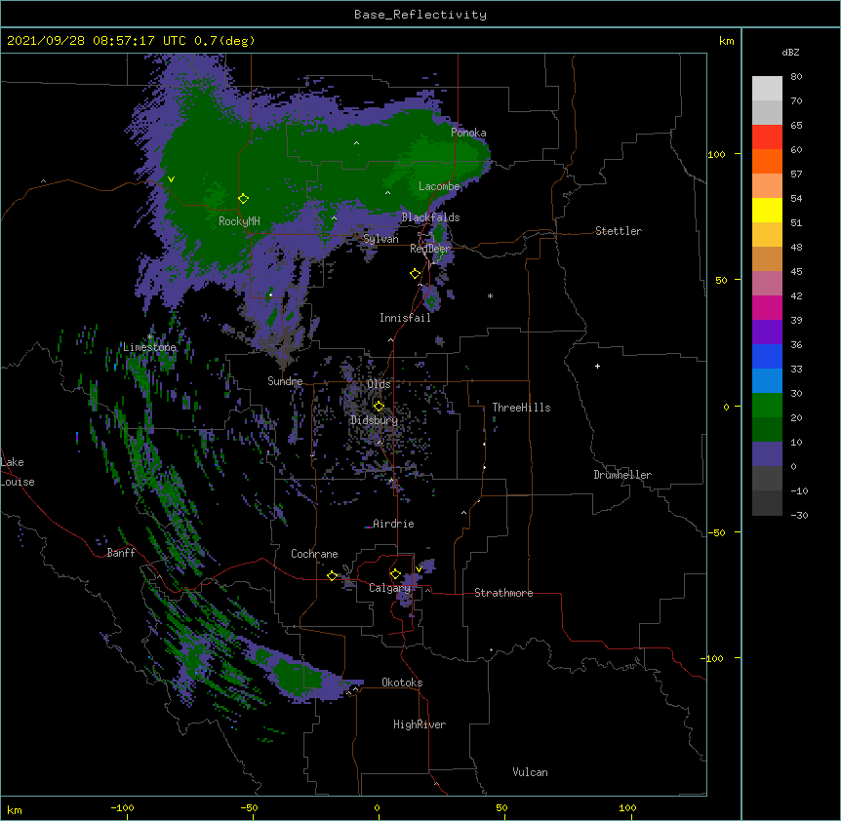Viewport: 841px width, 821px height.
Task: Click the km unit label at bottom left
Action: (15, 809)
